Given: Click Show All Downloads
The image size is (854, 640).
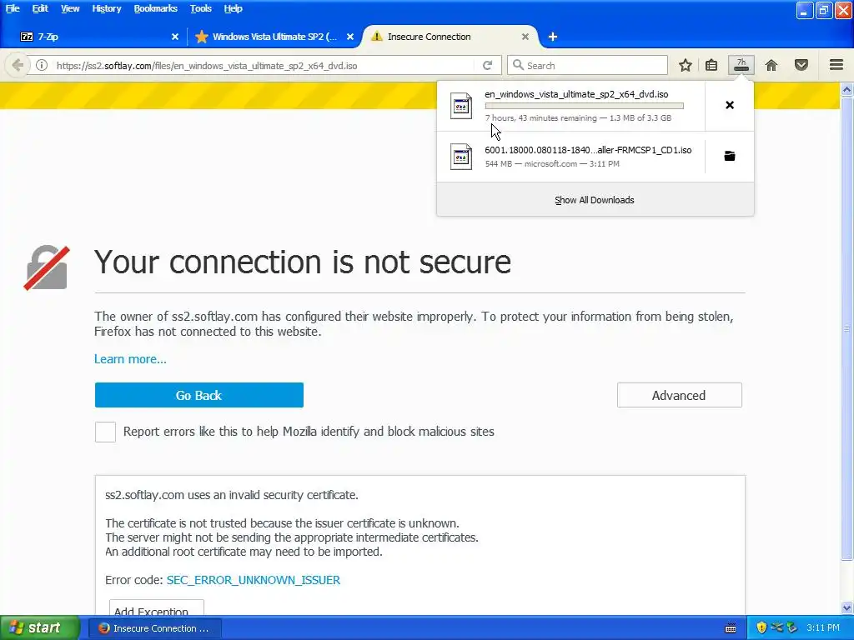Looking at the screenshot, I should (x=595, y=200).
